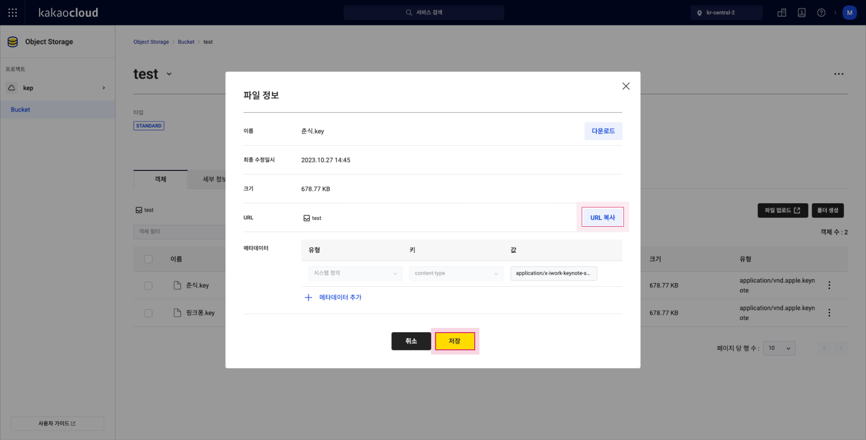Screen dimensions: 866x440
Task: Open the bucket more options ellipsis
Action: (x=839, y=74)
